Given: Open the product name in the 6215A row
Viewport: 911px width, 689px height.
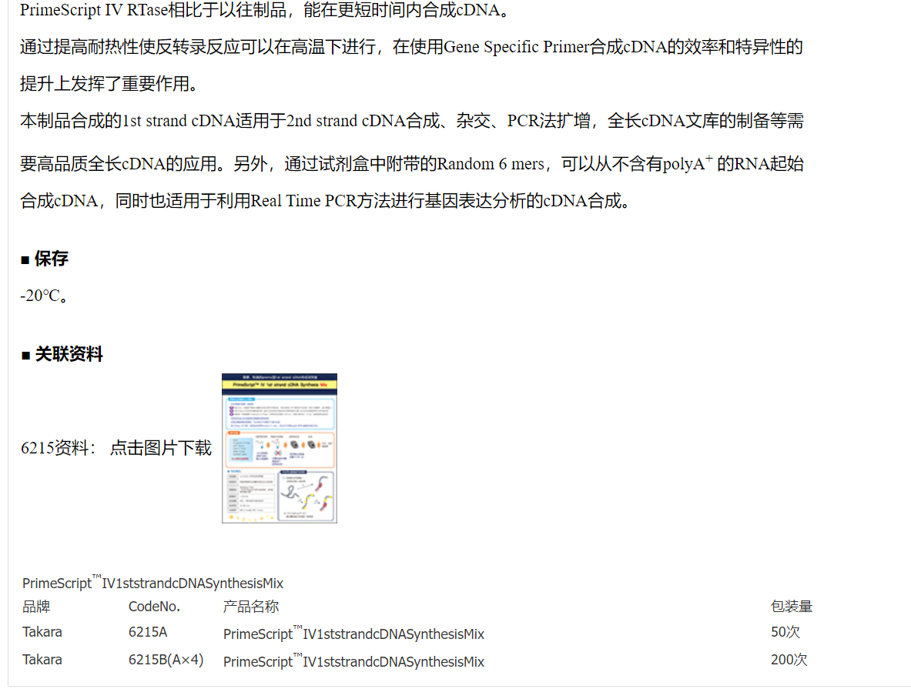Looking at the screenshot, I should point(353,634).
